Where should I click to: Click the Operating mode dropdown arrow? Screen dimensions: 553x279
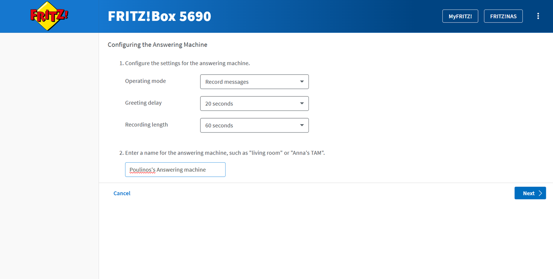pos(302,81)
